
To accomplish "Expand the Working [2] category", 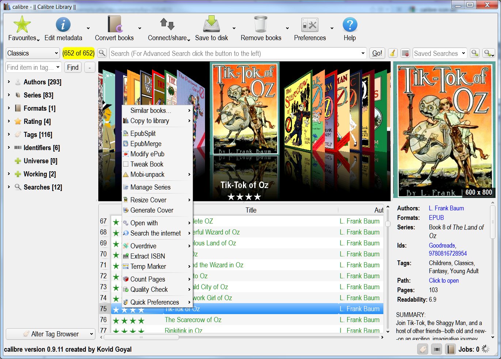I will pyautogui.click(x=9, y=174).
